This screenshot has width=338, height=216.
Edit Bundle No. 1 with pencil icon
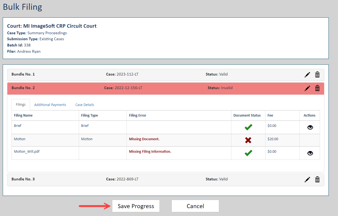click(307, 75)
